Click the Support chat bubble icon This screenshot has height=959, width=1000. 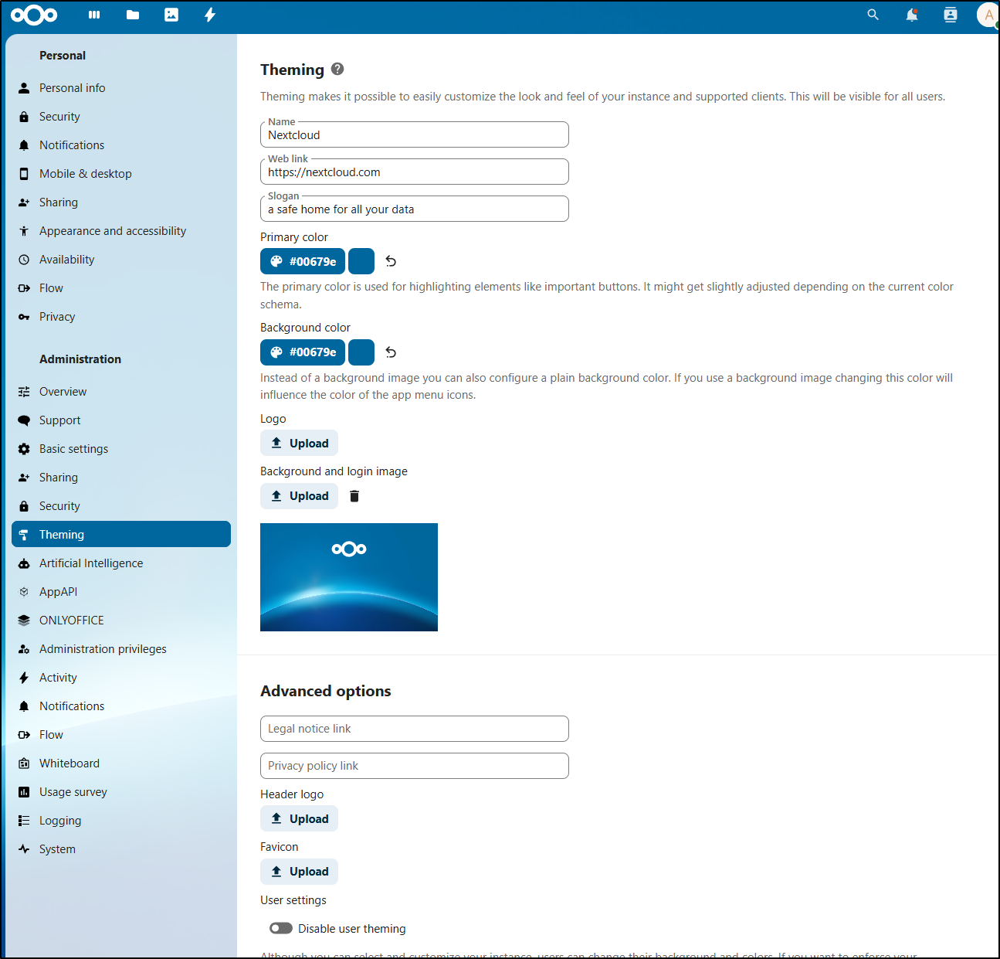(x=24, y=420)
